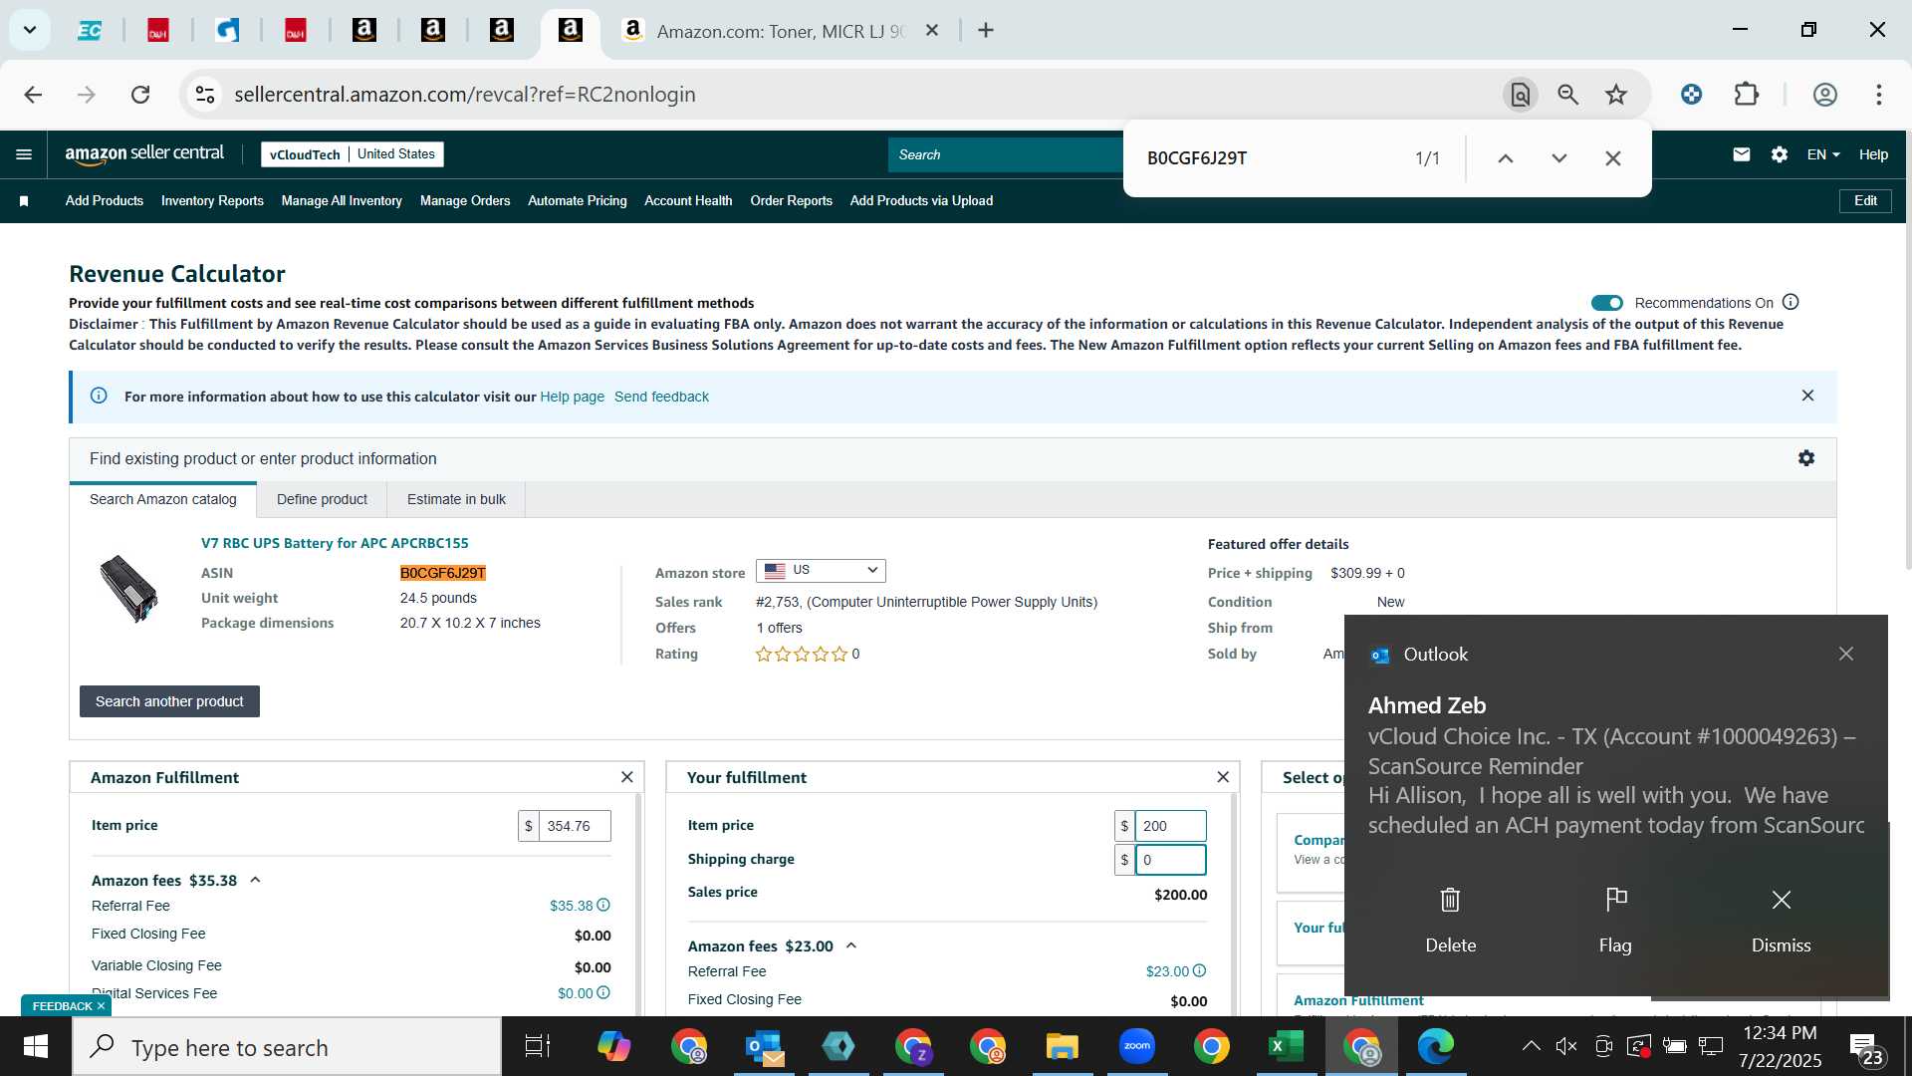This screenshot has width=1912, height=1076.
Task: Open the Seller Central settings gear
Action: point(1780,154)
